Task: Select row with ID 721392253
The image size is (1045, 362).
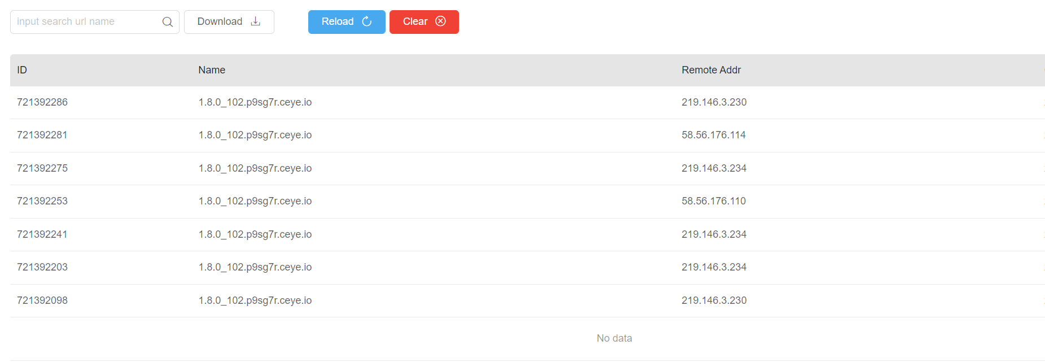Action: [x=527, y=202]
